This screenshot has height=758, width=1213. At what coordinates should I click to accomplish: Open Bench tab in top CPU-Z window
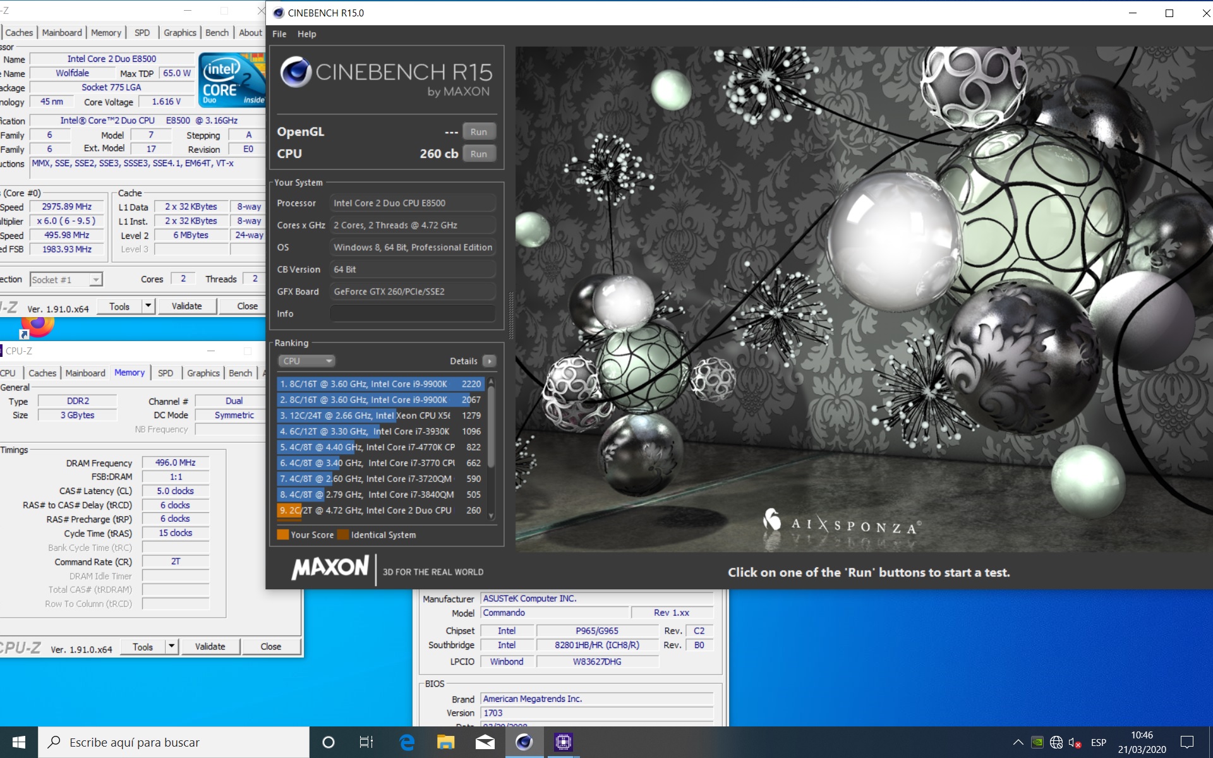coord(217,33)
